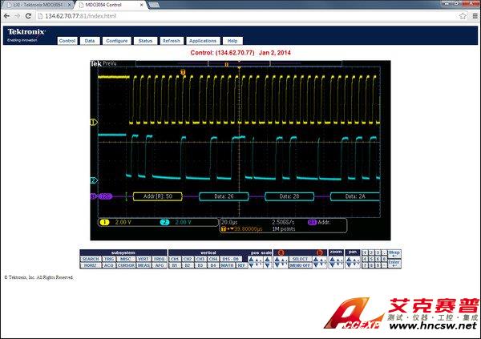Toggle the D15 - D0 digital channels button
481x339 pixels.
click(231, 259)
